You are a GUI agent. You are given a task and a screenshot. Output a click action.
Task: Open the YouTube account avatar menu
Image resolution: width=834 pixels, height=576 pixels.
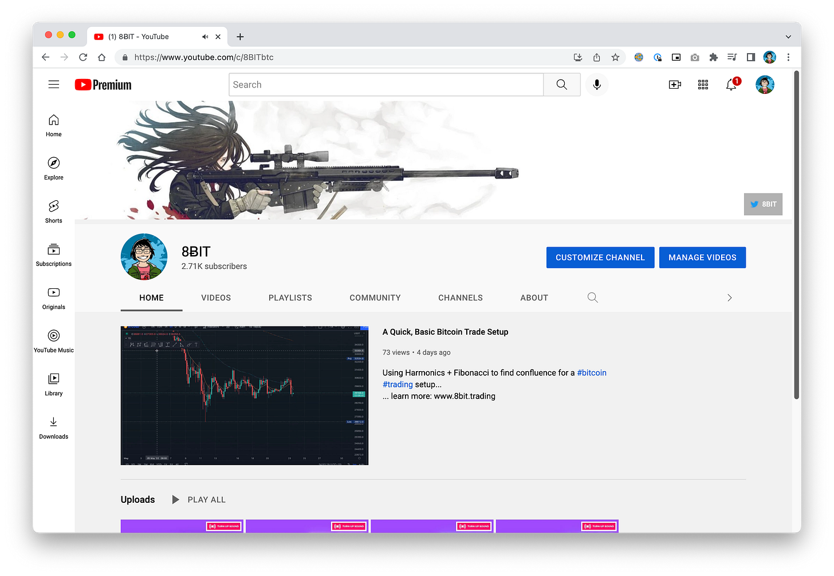tap(765, 85)
